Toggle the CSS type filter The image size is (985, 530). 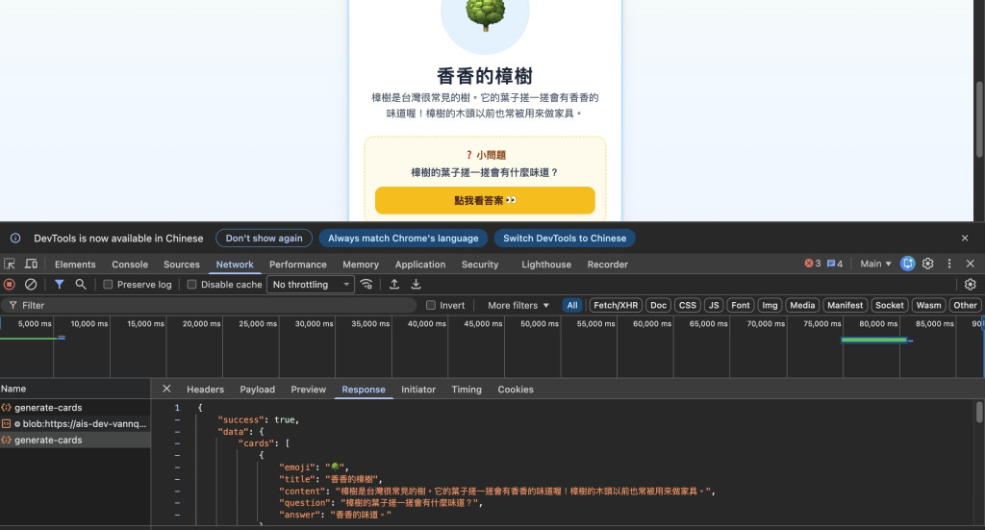click(687, 305)
